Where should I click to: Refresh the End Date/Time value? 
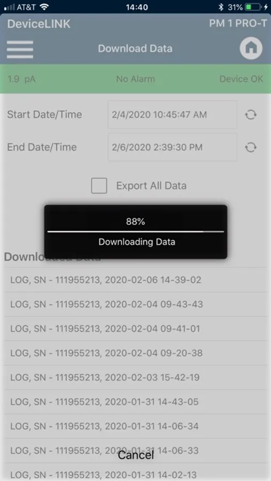coord(251,148)
